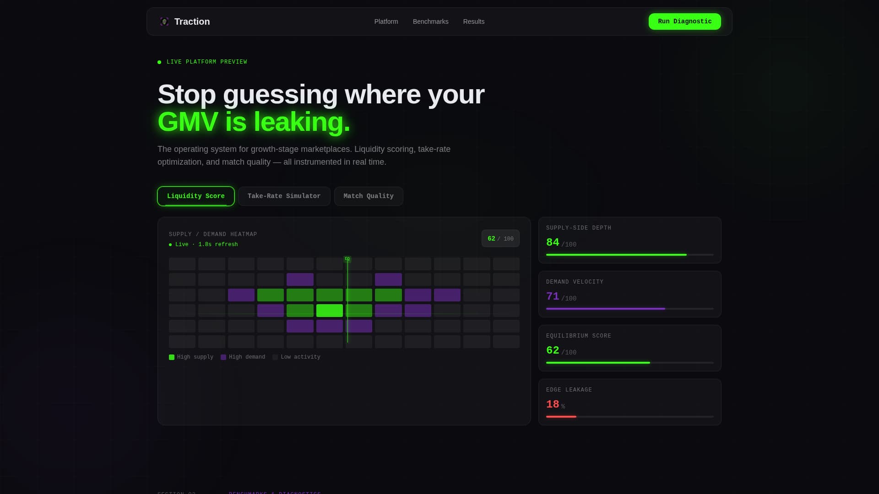Screen dimensions: 879x494
Task: Click the dark Low activity legend swatch
Action: (x=275, y=357)
